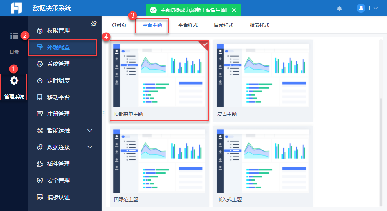Click the 管理系统 label in left rail

14,97
